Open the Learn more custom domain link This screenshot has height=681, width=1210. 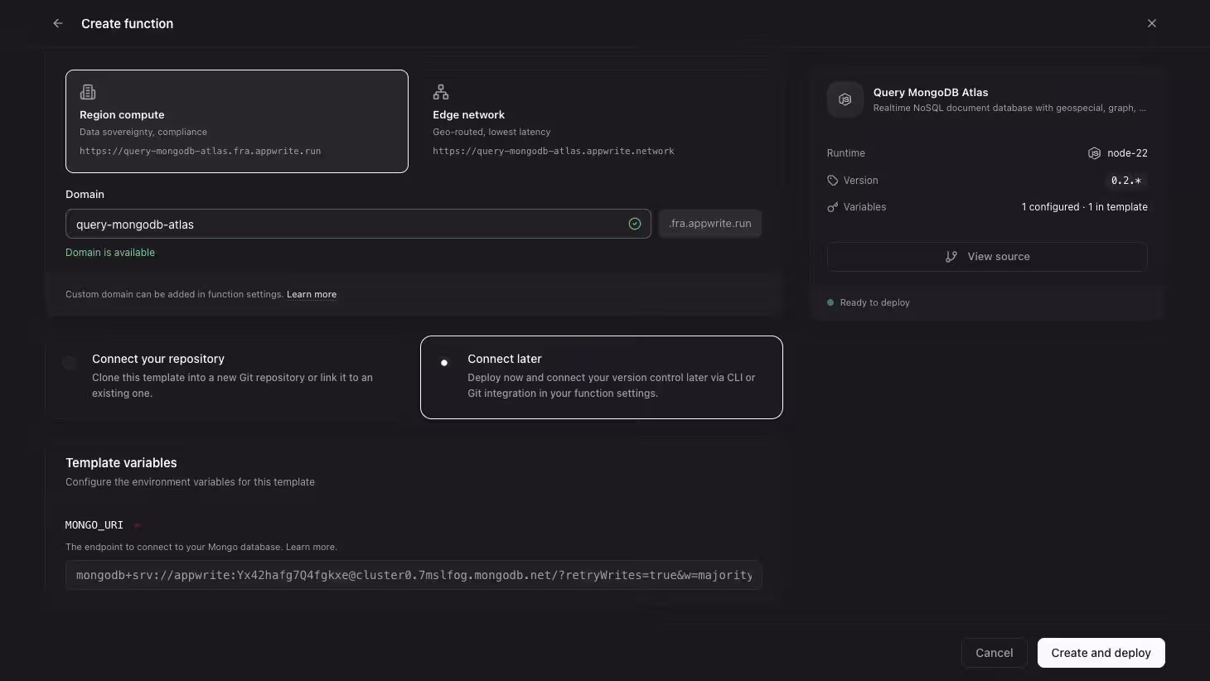312,294
